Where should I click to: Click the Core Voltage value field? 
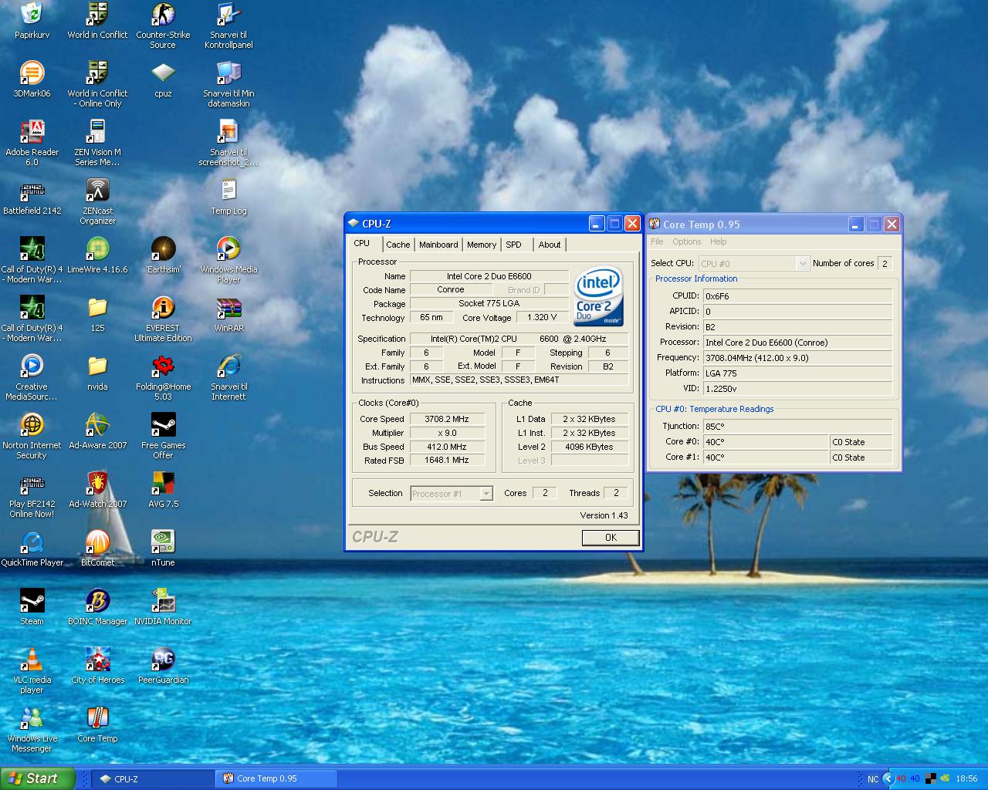tap(542, 317)
